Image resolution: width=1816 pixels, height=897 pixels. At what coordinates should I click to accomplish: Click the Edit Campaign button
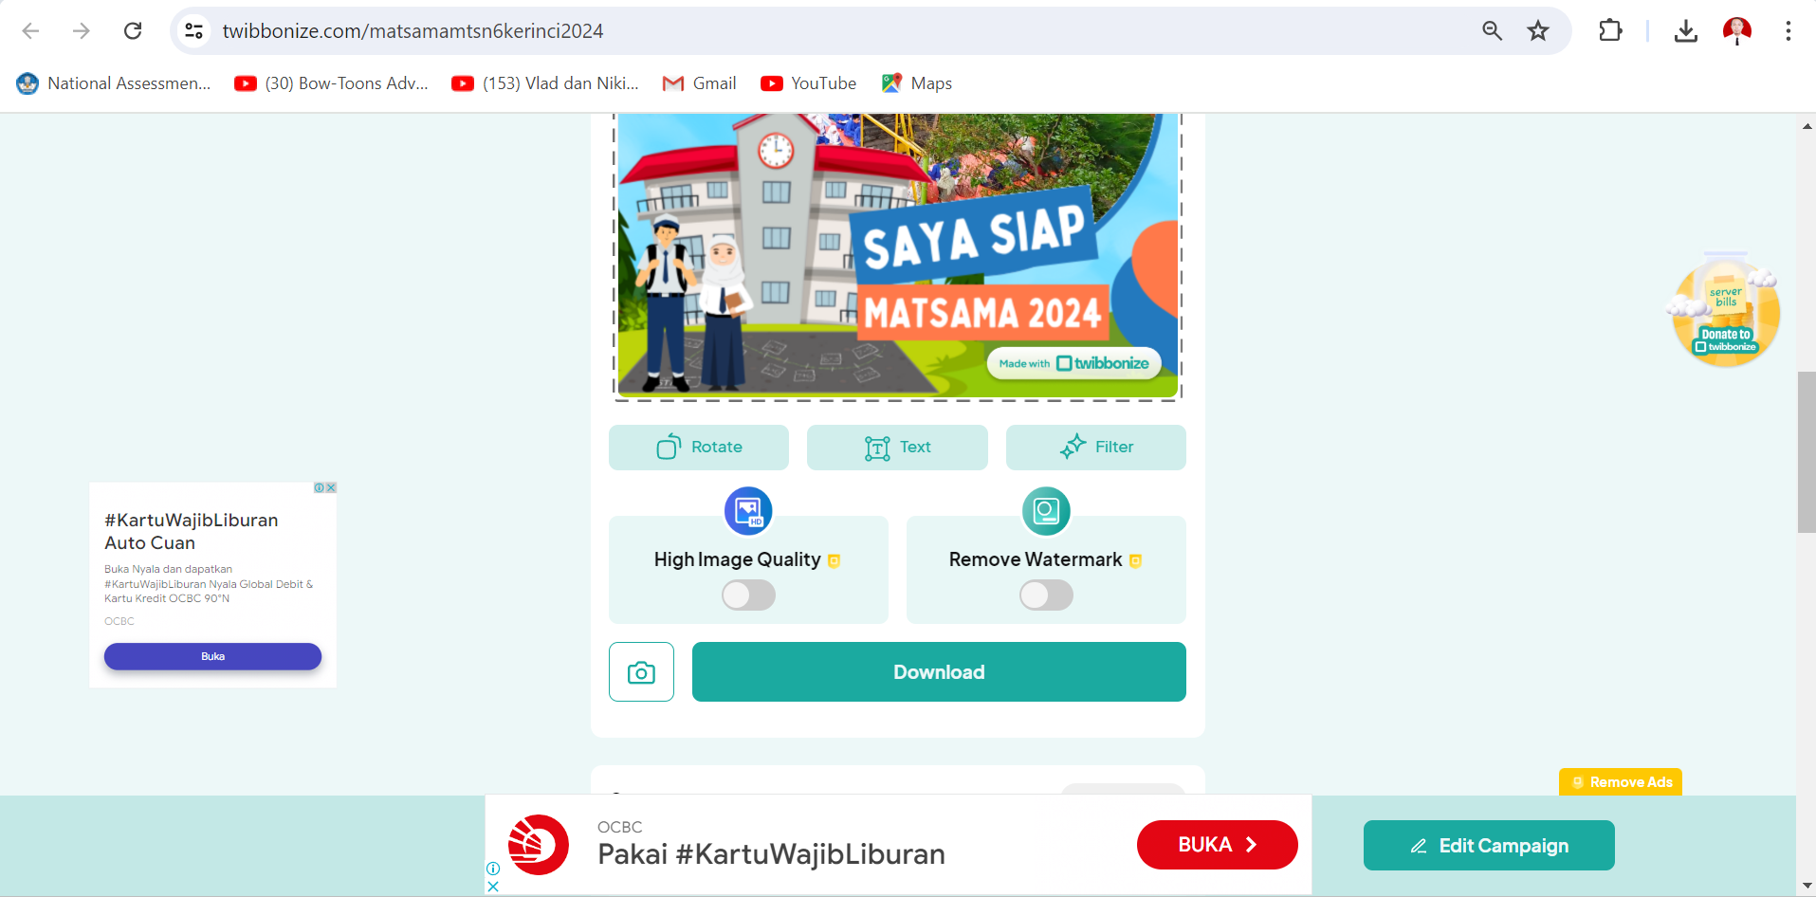point(1489,846)
